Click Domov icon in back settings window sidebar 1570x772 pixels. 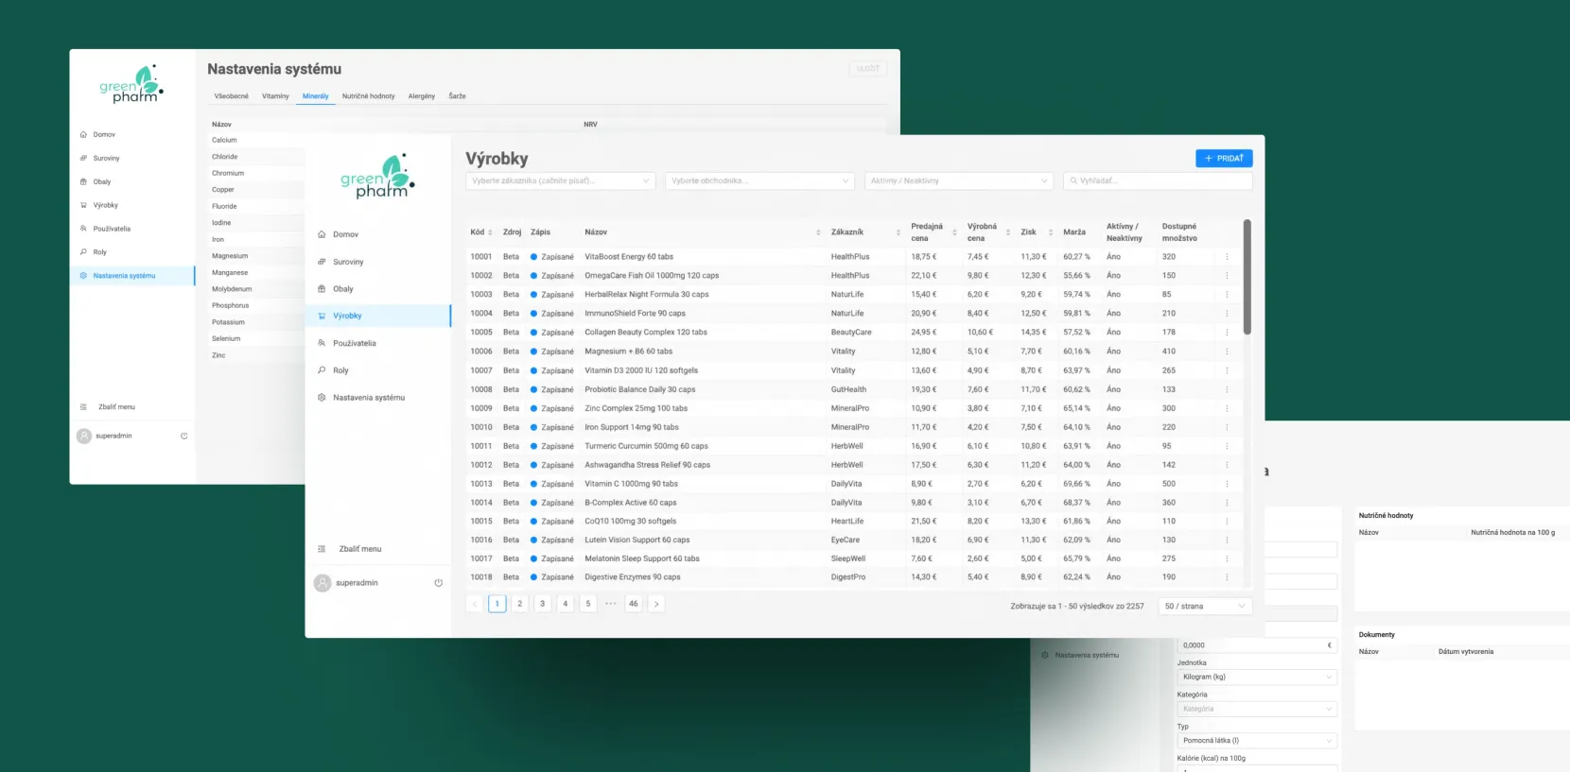[83, 135]
